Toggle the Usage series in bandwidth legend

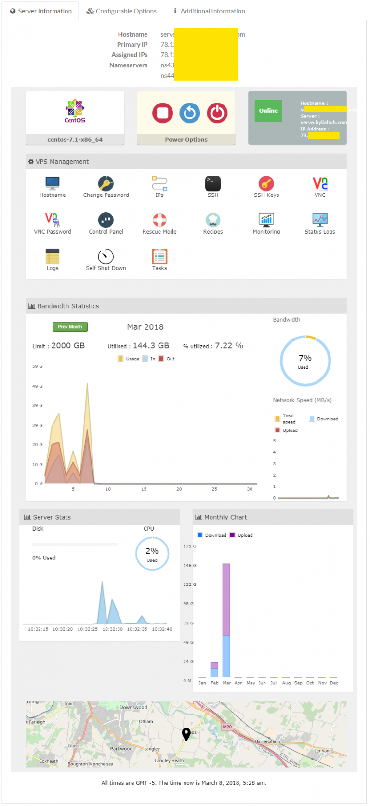(x=129, y=359)
